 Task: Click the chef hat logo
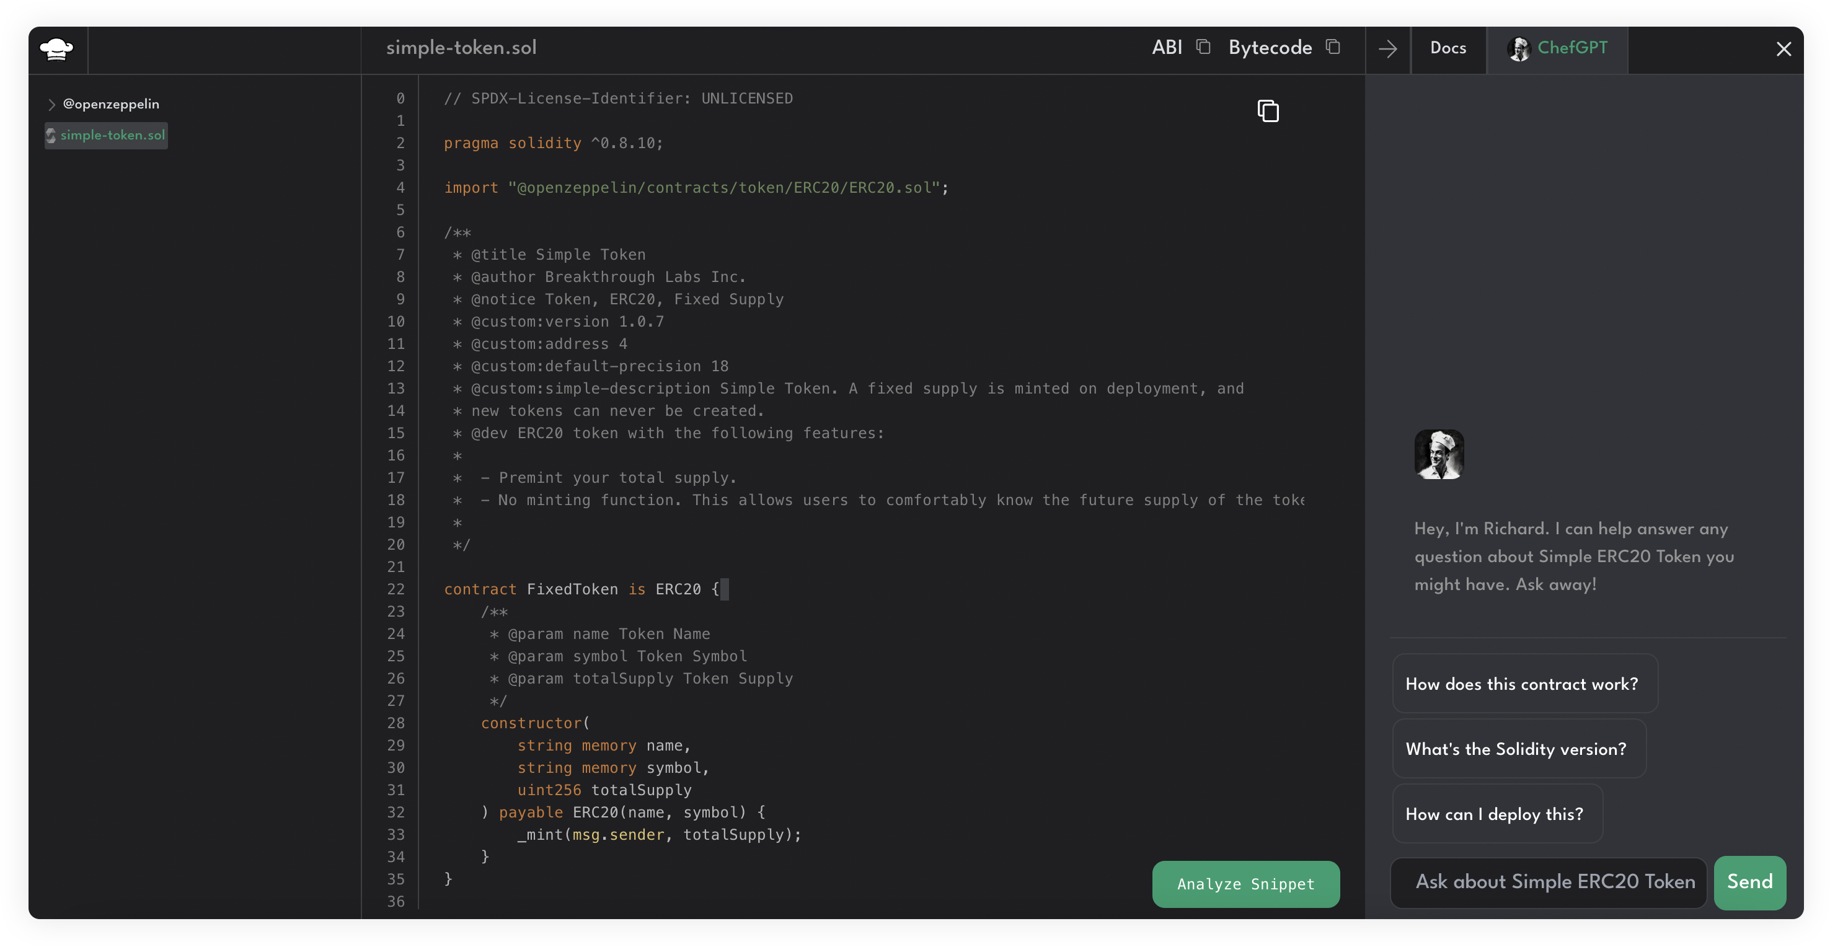pyautogui.click(x=57, y=49)
